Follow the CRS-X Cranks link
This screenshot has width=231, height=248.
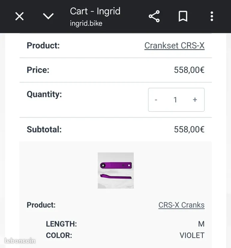click(181, 205)
